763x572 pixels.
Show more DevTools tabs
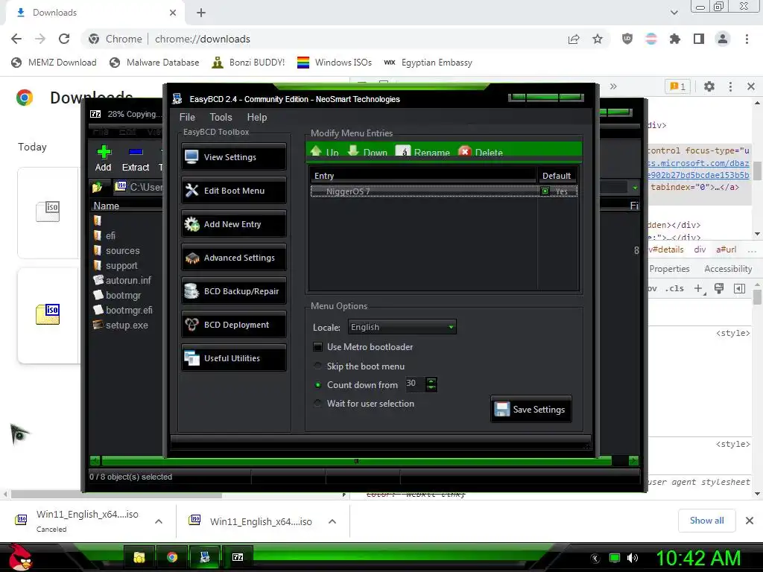click(613, 86)
